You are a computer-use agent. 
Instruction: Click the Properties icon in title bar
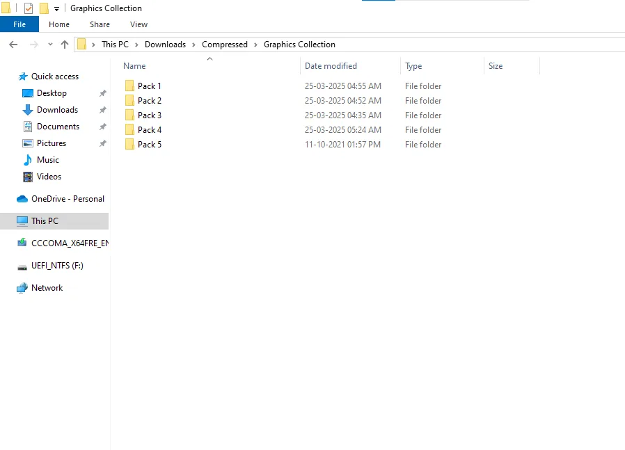[x=29, y=8]
